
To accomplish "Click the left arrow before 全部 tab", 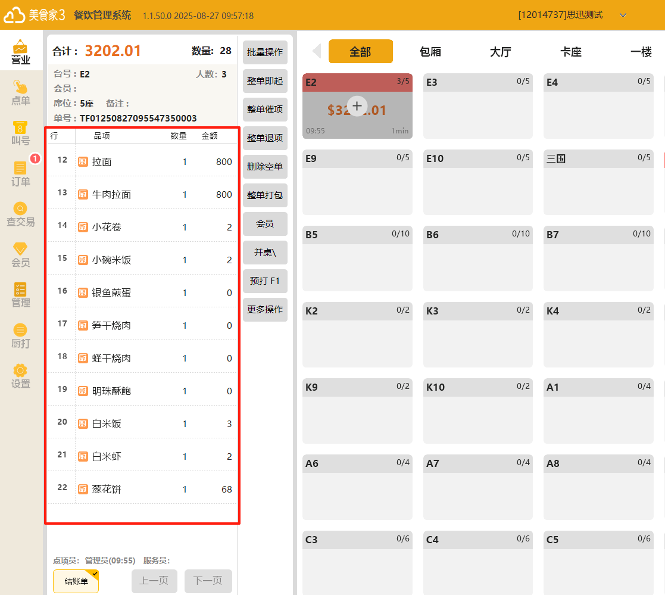I will pos(317,51).
